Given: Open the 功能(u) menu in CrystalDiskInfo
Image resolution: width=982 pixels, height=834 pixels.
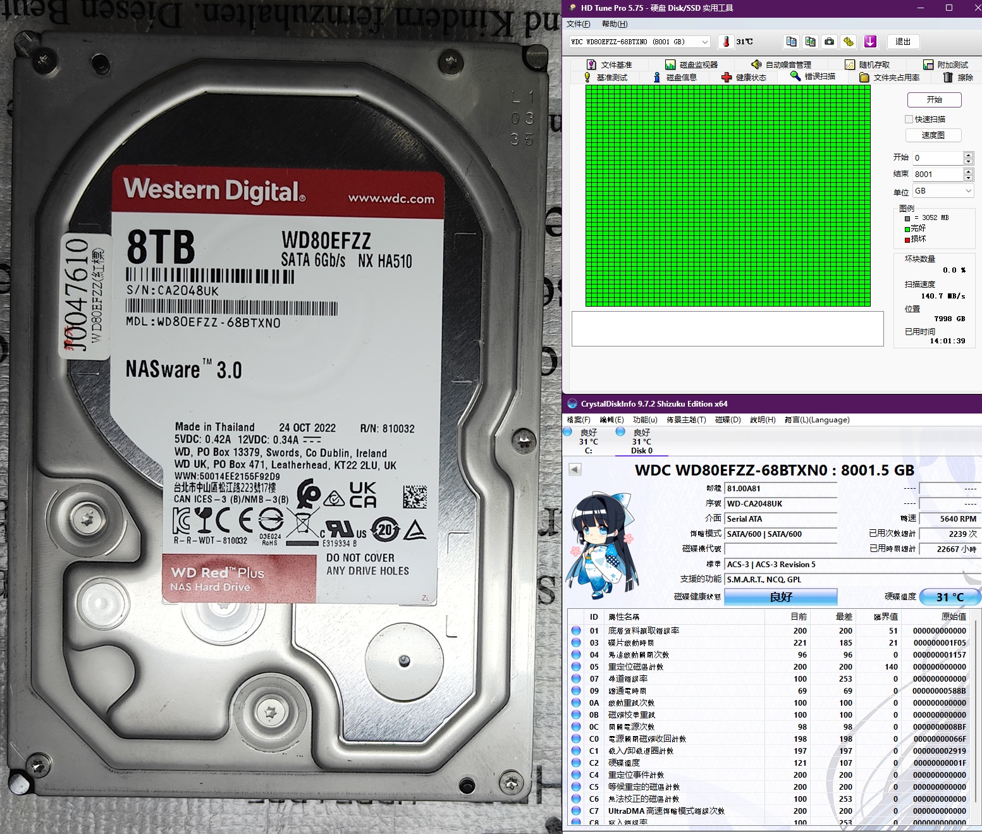Looking at the screenshot, I should click(645, 420).
